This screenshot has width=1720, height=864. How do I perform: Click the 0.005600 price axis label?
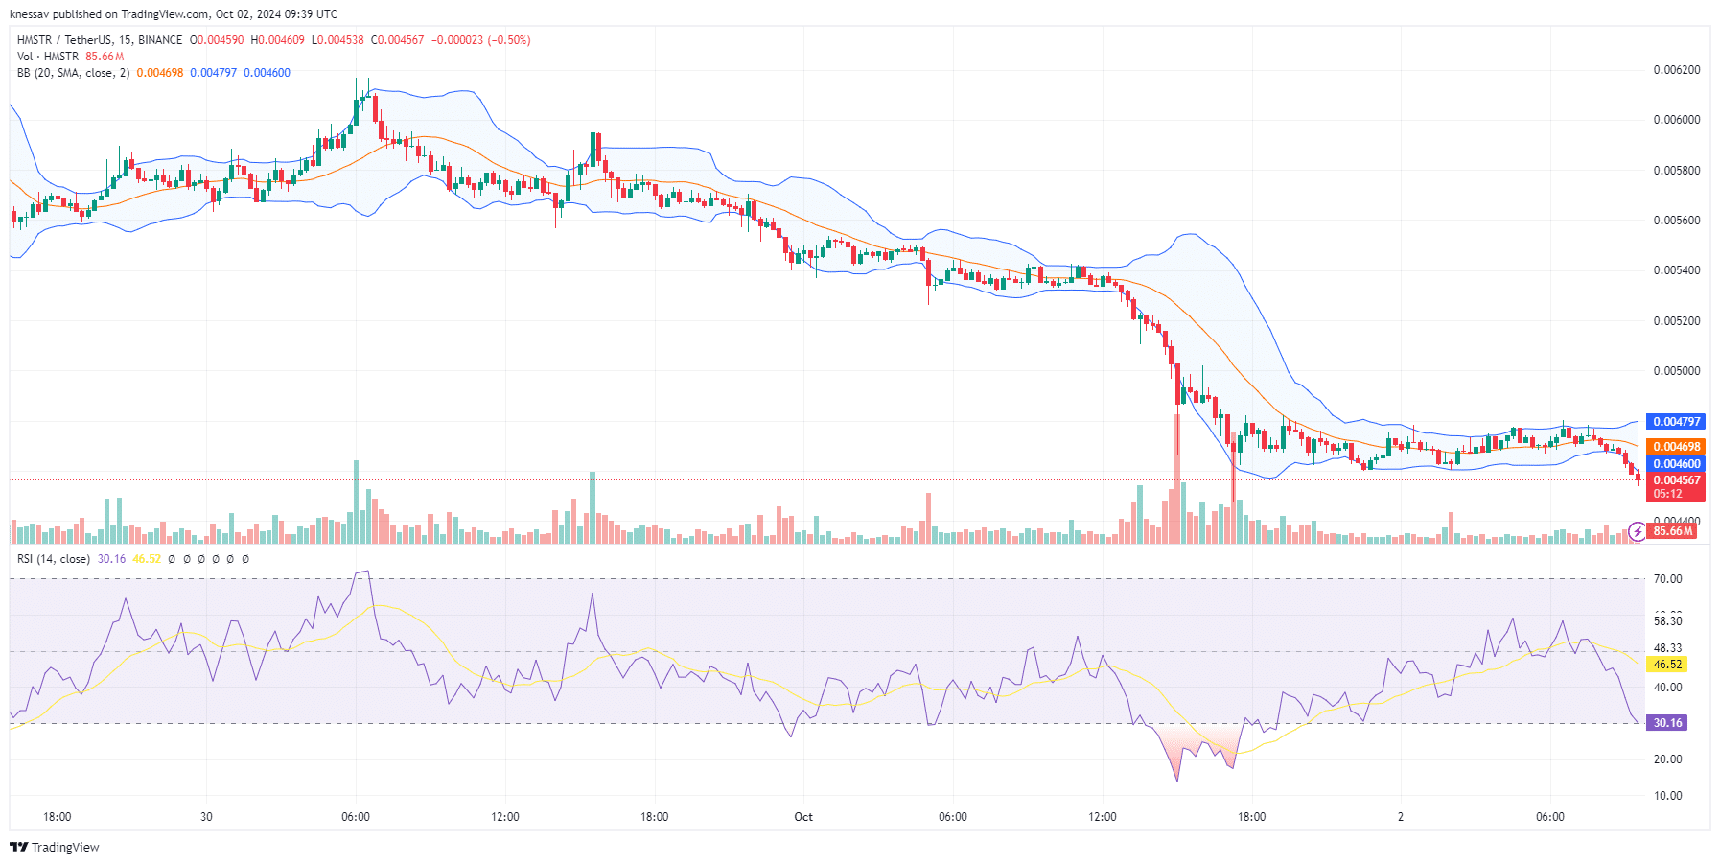(1677, 221)
